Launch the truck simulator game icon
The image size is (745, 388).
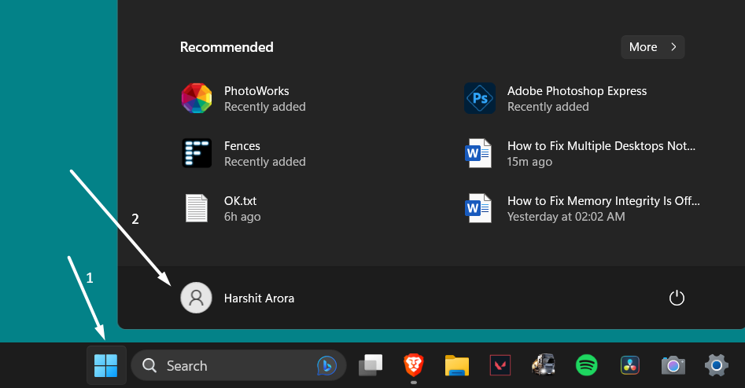[543, 365]
